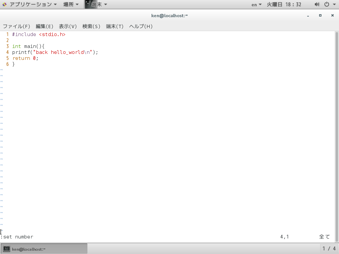The image size is (339, 254).
Task: Click the speaker icon in the top bar
Action: 317,4
